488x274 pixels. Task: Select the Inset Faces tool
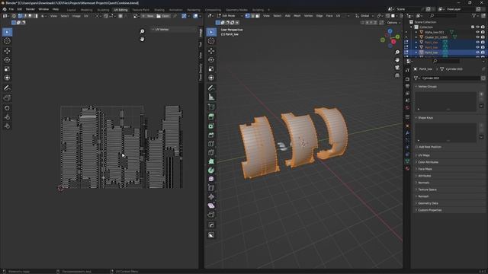point(211,126)
